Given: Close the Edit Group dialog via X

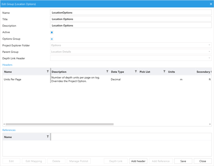Looking at the screenshot, I should coord(211,4).
